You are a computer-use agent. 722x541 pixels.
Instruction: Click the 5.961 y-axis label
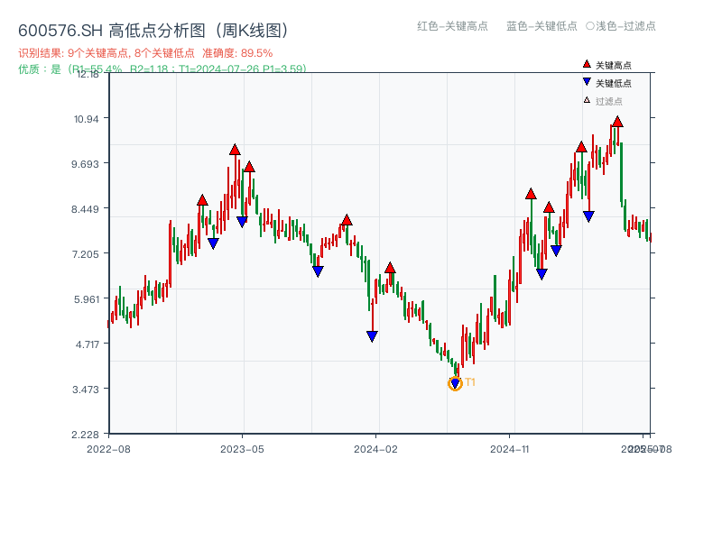[87, 299]
